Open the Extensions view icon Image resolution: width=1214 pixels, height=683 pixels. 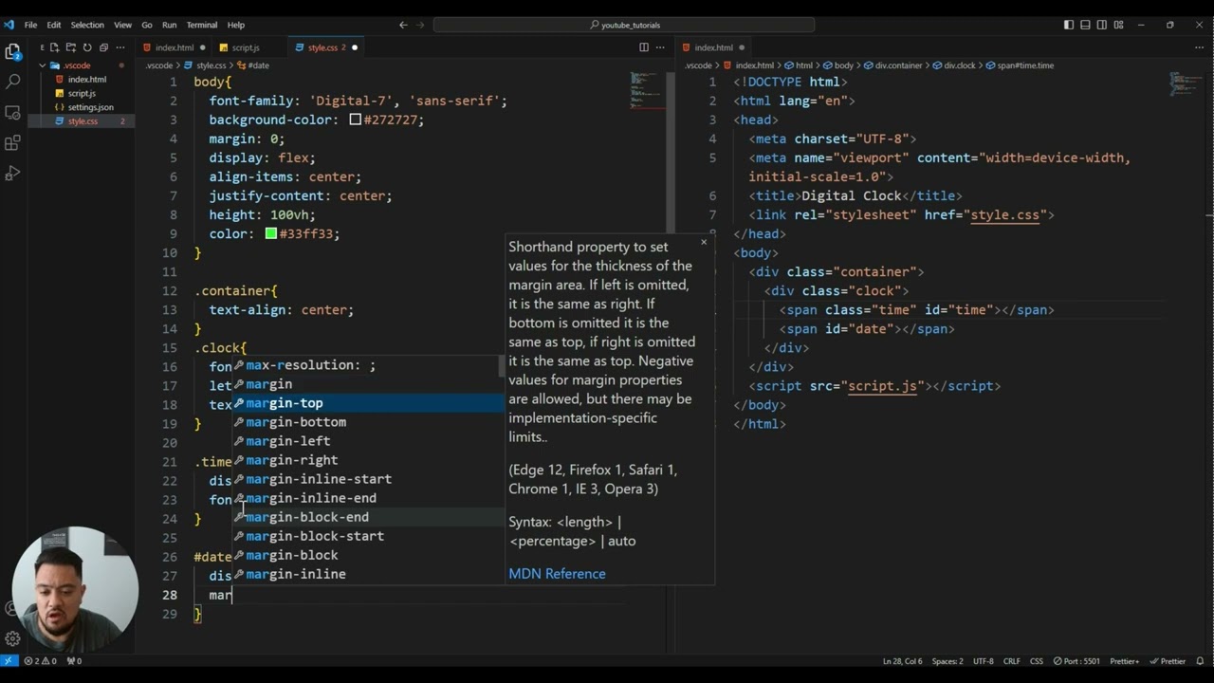[13, 143]
